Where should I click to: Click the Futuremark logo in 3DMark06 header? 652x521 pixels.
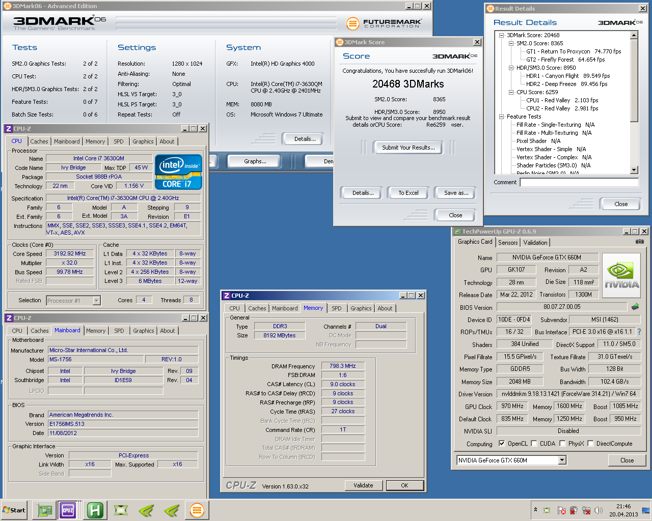tap(384, 23)
